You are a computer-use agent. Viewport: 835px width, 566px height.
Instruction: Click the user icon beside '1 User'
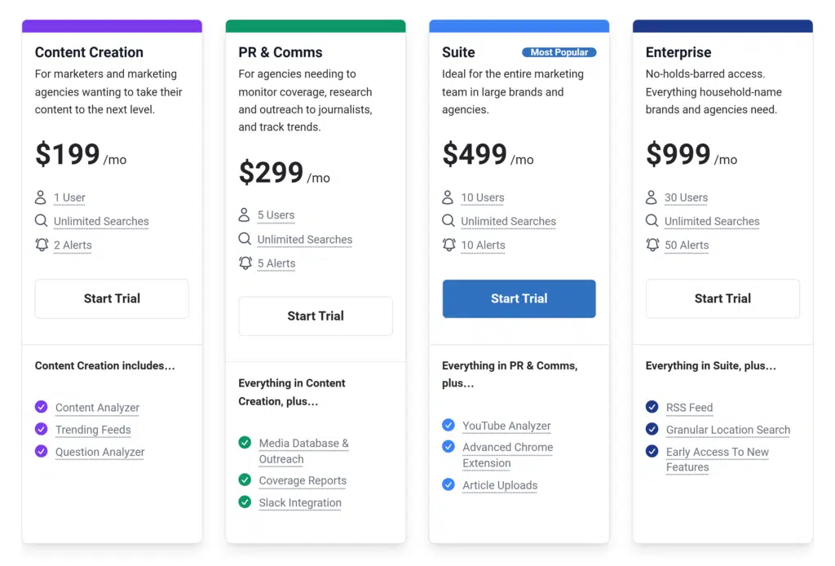pos(41,197)
